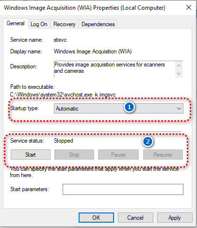Click the description scrollbar up arrow
Screen dimensions: 197x228
point(179,65)
